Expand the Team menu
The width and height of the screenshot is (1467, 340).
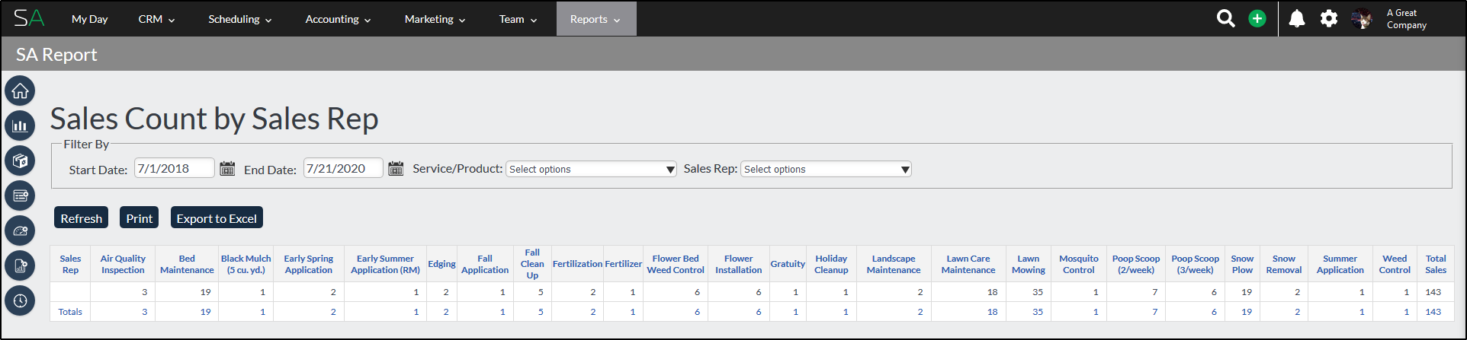[518, 19]
